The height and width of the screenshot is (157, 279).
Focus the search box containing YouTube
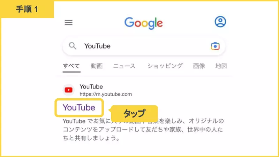coord(144,46)
